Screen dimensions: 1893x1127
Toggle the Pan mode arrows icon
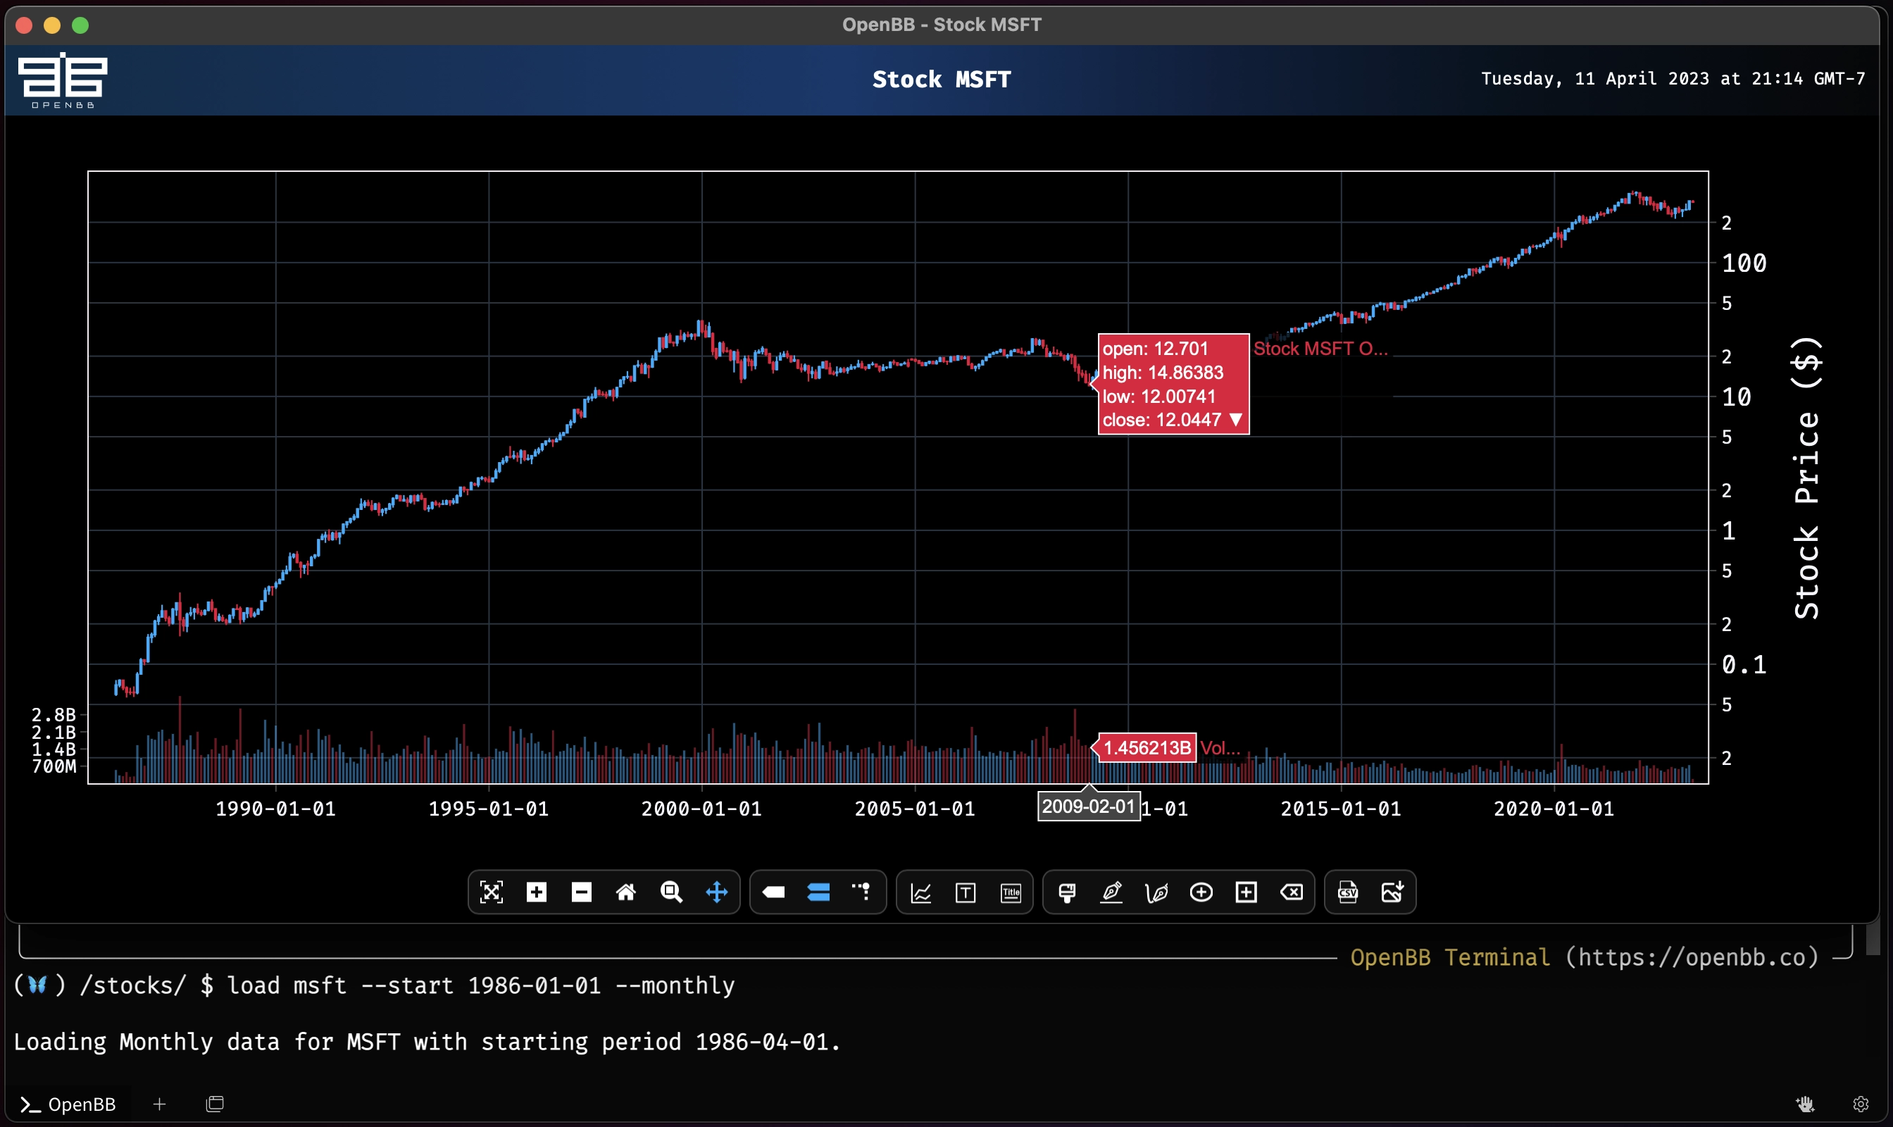(716, 892)
